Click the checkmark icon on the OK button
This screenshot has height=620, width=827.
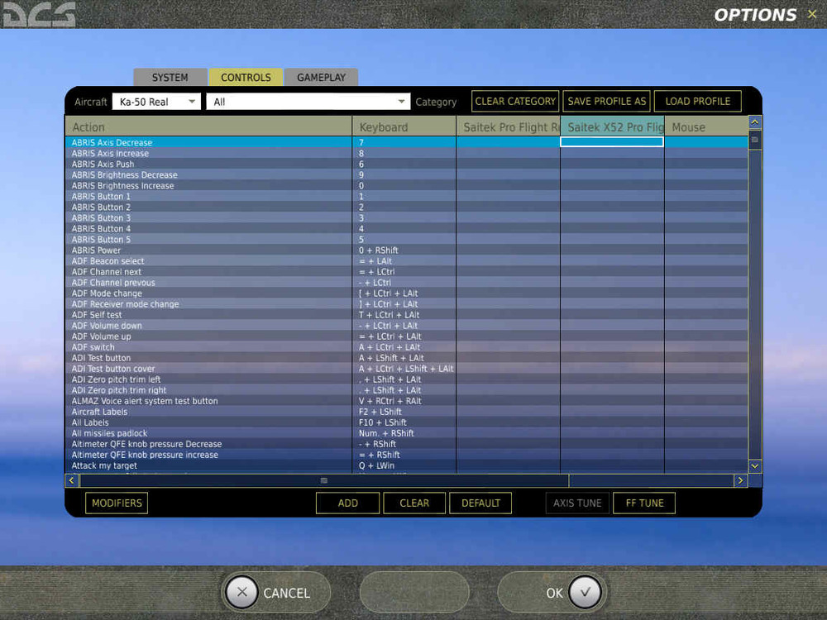[585, 592]
